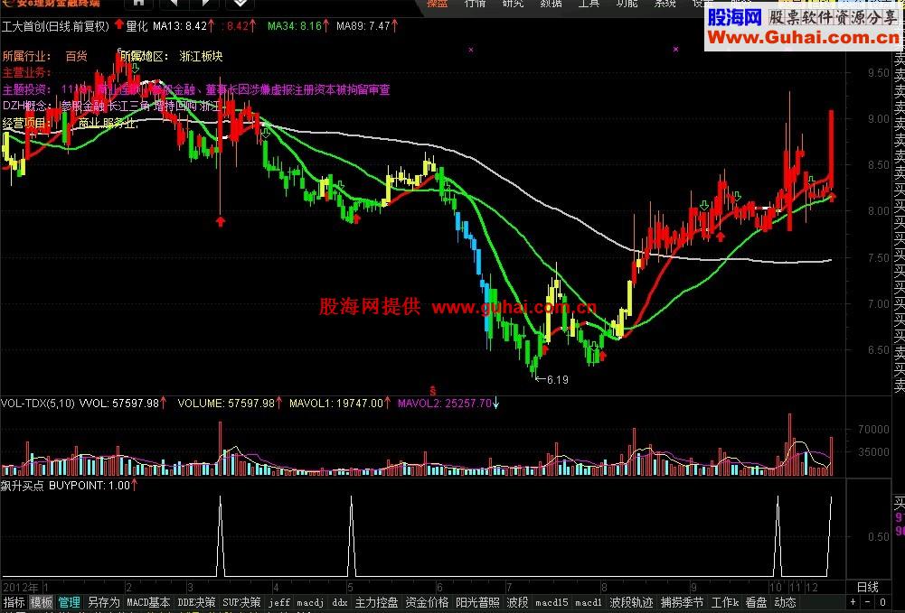The image size is (905, 613).
Task: Select the 动态 tab
Action: pyautogui.click(x=785, y=602)
